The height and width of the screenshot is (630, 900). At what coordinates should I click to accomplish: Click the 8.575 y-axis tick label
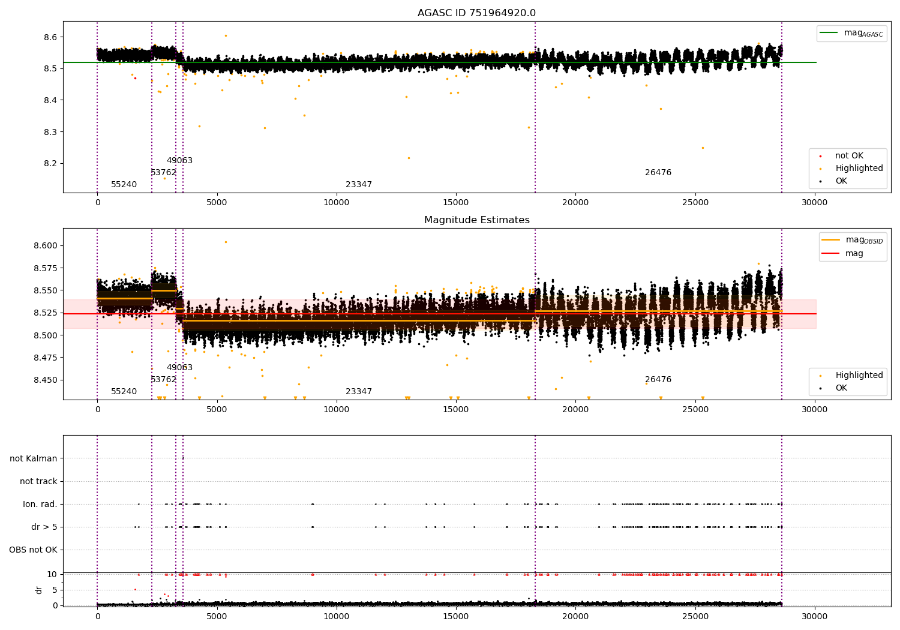46,268
